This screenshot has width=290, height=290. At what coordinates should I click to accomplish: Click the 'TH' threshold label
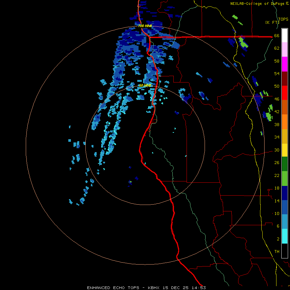tap(277, 251)
